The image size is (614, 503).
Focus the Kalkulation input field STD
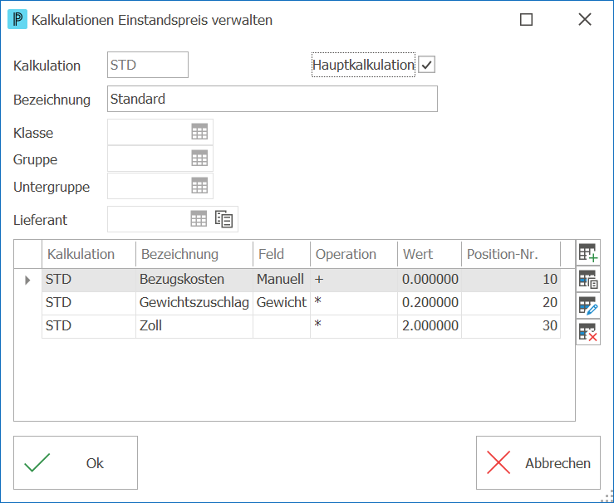(x=148, y=65)
